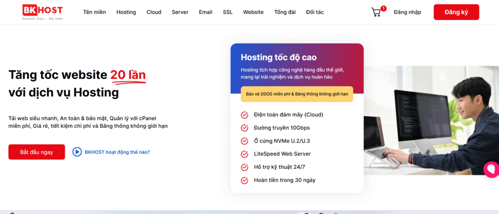Open the Tên miền menu
Viewport: 499px width, 214px height.
[95, 12]
